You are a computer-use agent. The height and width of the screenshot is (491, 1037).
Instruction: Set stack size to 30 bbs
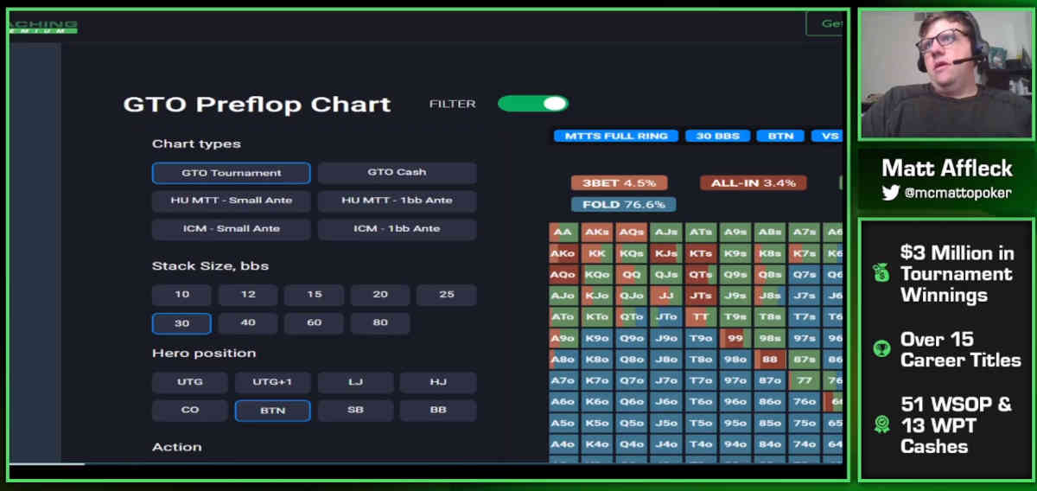click(181, 323)
